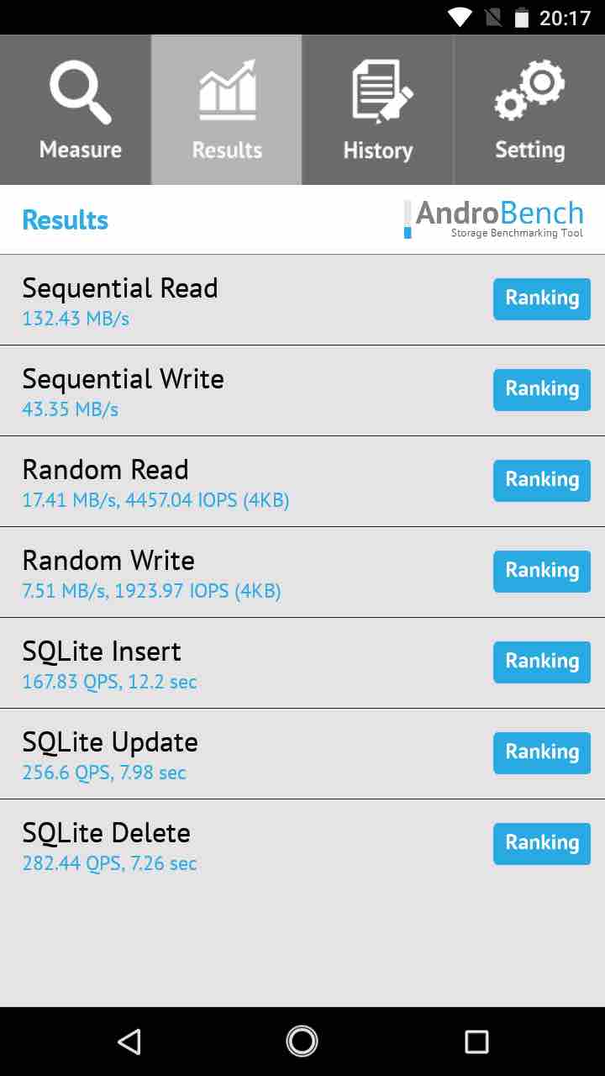
Task: Open Ranking for SQLite Delete
Action: tap(541, 844)
